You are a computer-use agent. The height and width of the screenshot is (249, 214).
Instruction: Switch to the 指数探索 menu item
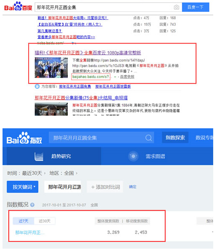tap(175, 137)
